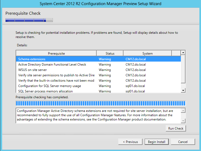Screen dimensions: 201x151
Task: Select SQL Server process memory allocation row
Action: pos(98,91)
